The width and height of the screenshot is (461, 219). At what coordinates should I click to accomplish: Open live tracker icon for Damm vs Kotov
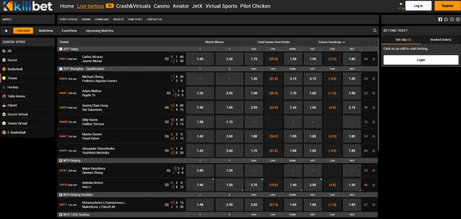tap(167, 136)
